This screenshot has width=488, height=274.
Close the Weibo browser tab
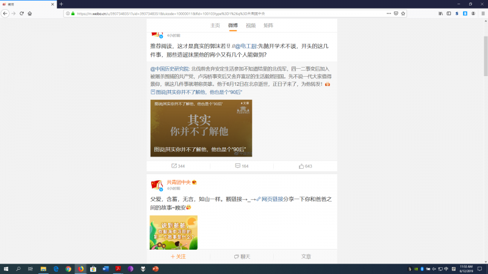[x=52, y=4]
